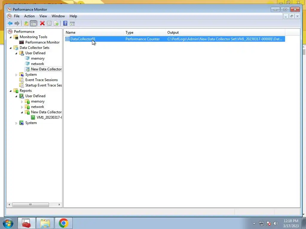306x229 pixels.
Task: Click the Back arrow toolbar icon
Action: (x=10, y=24)
